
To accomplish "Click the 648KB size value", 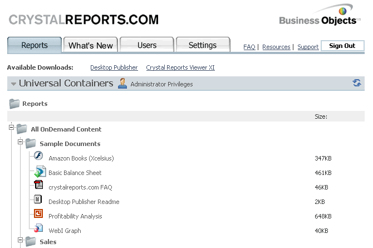I will pos(323,216).
